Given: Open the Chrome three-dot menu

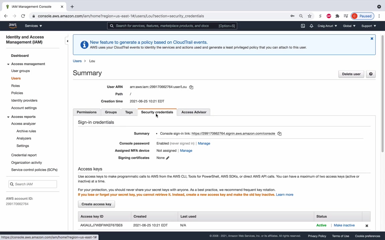Looking at the screenshot, I should click(379, 16).
